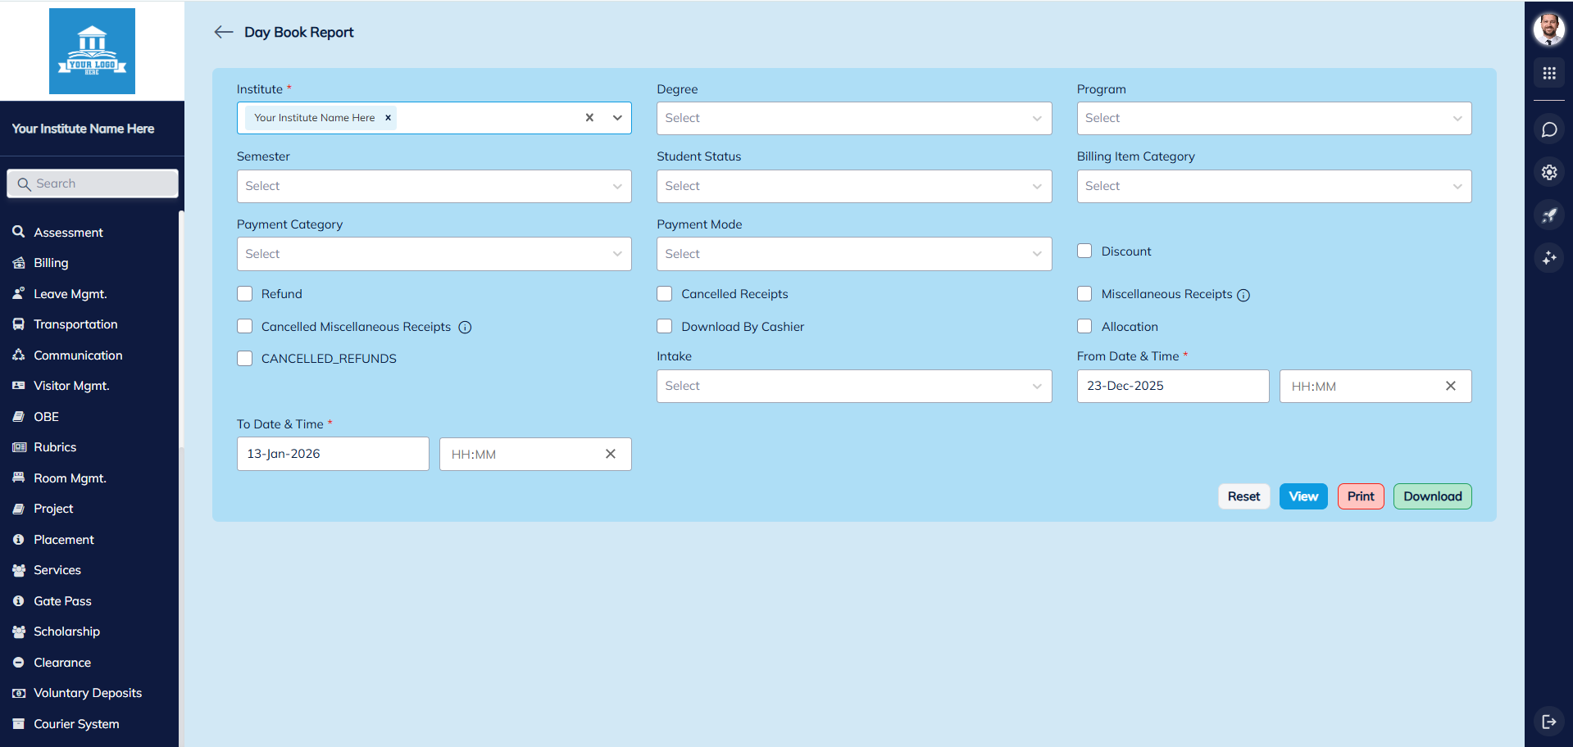Open Billing in the sidebar menu
This screenshot has width=1573, height=747.
pyautogui.click(x=51, y=263)
